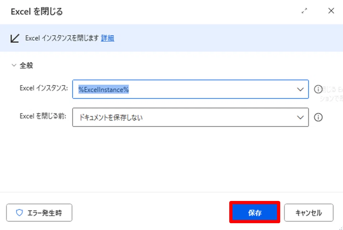Collapse the 全般 section chevron
Screen dimensions: 343x230
[14, 65]
